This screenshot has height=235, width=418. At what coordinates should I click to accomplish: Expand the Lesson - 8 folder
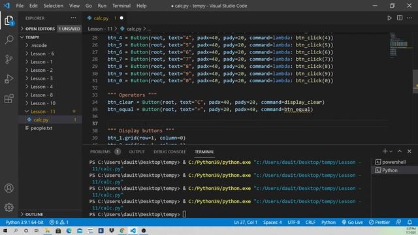[x=27, y=95]
